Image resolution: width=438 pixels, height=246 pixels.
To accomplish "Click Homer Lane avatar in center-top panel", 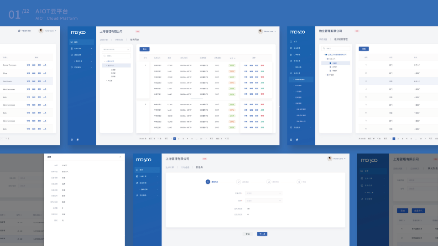I will (261, 31).
